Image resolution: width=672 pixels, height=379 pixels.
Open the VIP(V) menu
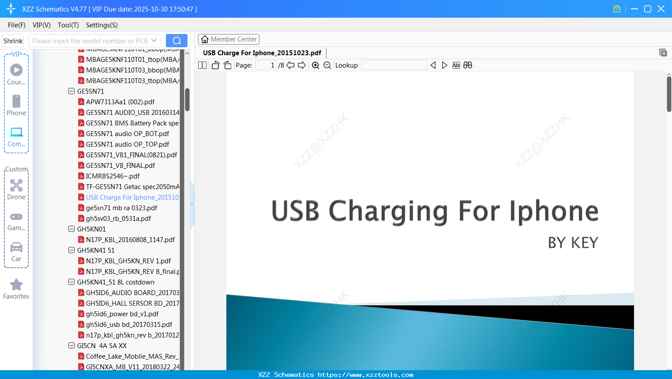point(41,25)
